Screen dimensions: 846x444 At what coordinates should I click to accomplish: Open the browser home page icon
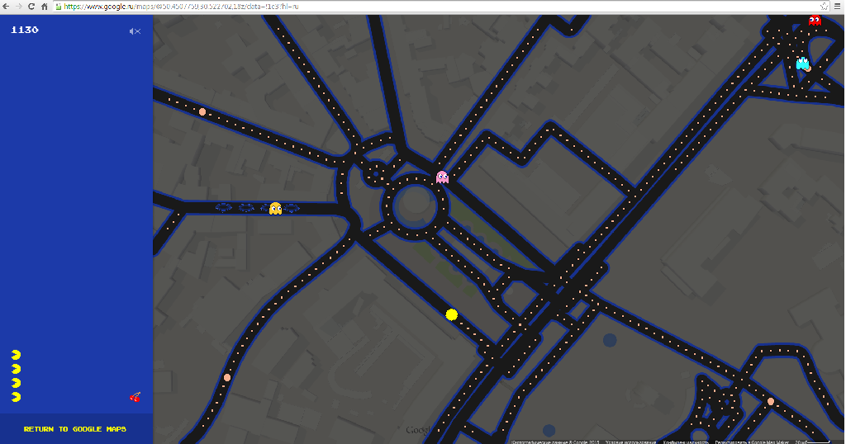45,7
